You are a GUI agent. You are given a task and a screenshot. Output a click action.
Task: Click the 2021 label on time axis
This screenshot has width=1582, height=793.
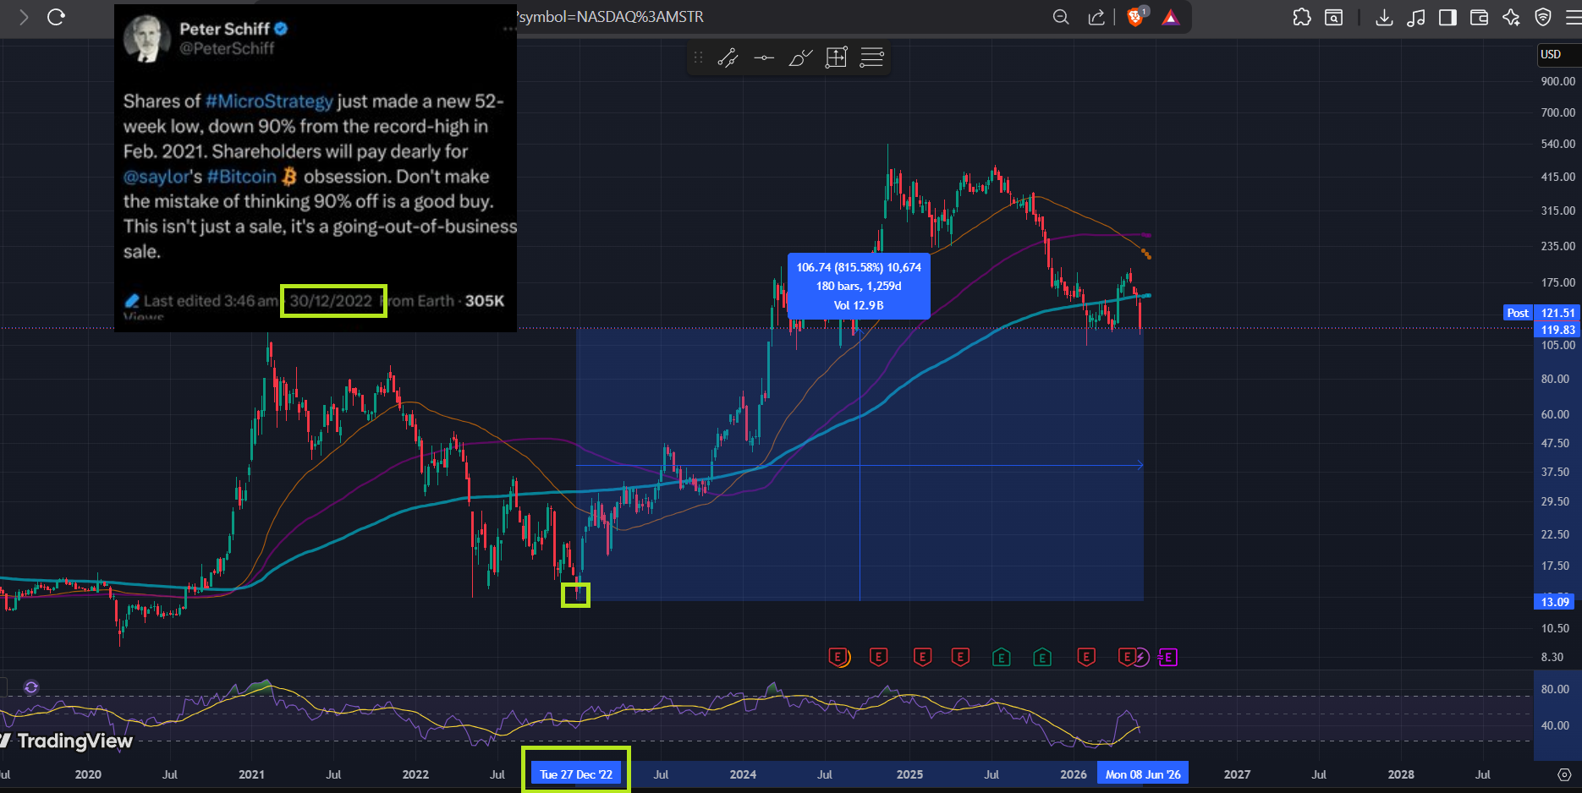[x=251, y=774]
